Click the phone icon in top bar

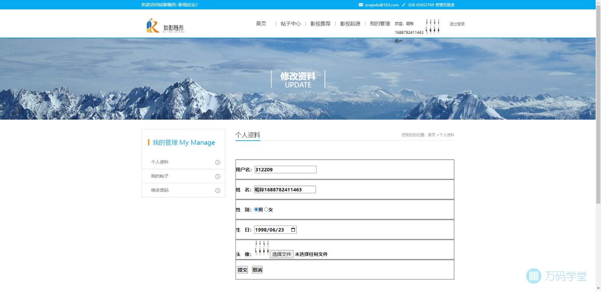pyautogui.click(x=403, y=5)
